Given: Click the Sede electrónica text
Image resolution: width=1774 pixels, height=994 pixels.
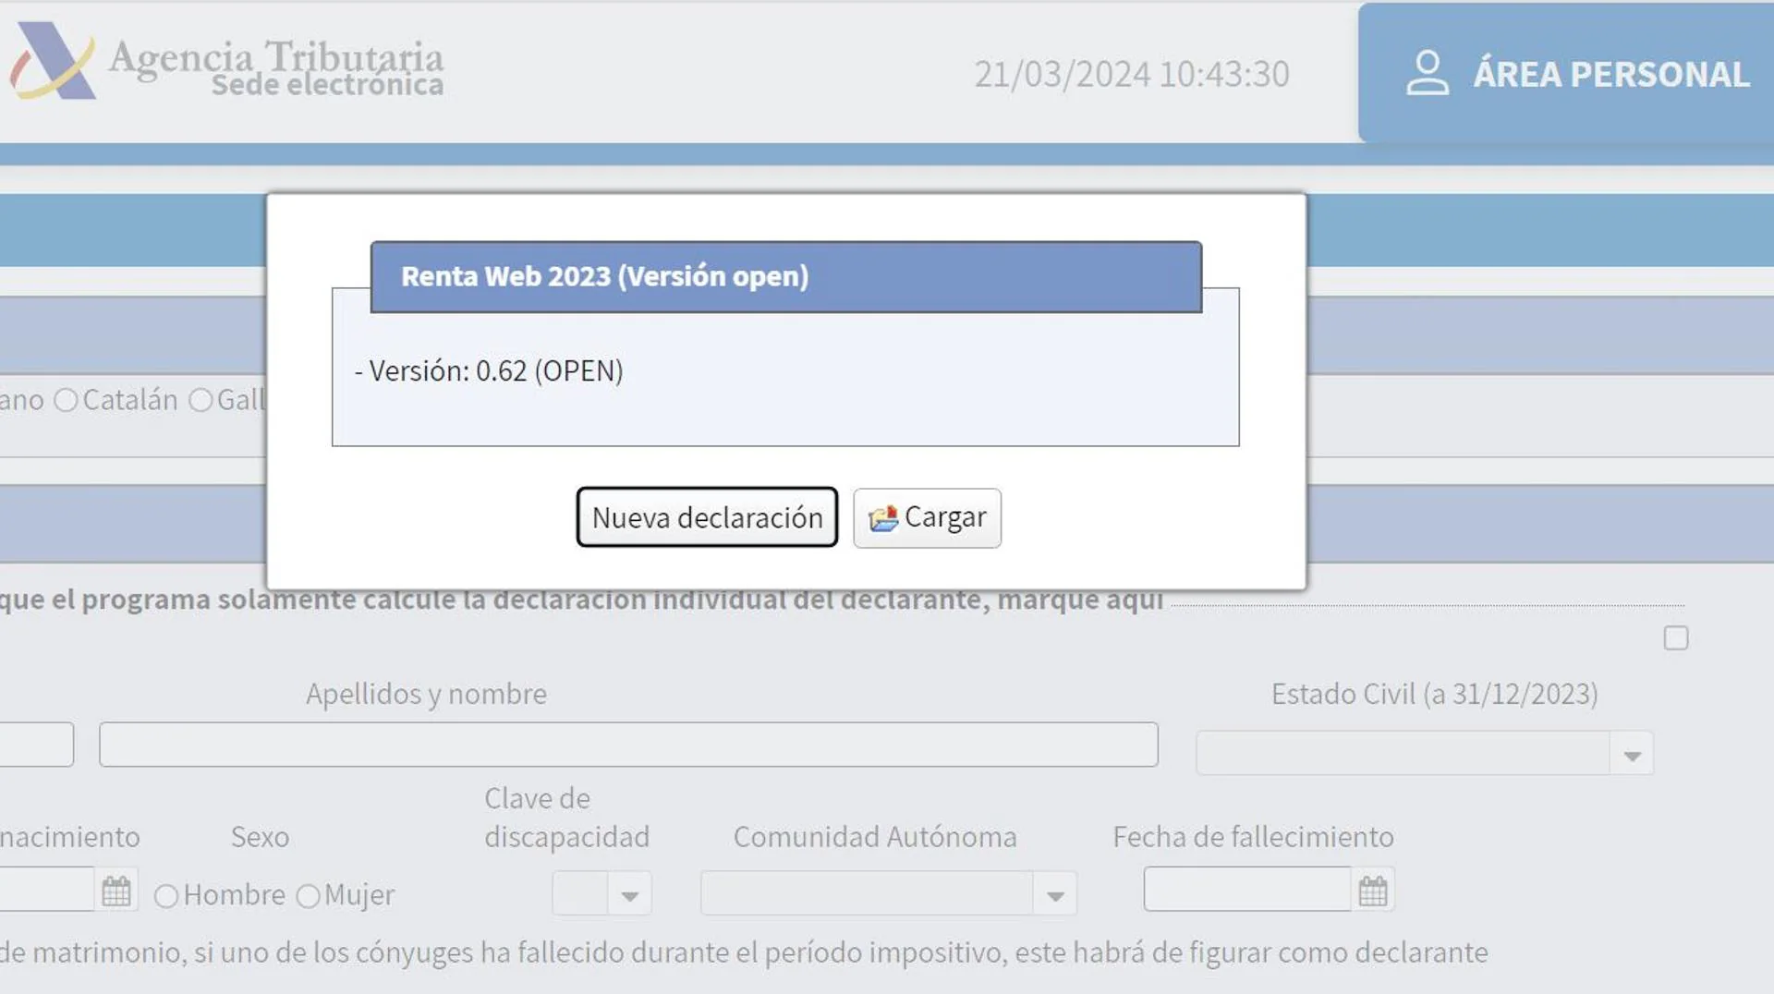Looking at the screenshot, I should tap(327, 85).
